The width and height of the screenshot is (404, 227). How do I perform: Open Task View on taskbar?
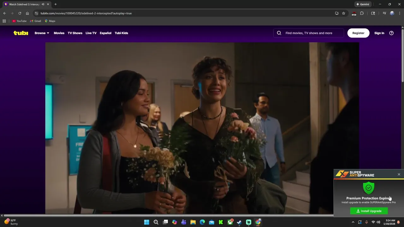click(x=165, y=222)
